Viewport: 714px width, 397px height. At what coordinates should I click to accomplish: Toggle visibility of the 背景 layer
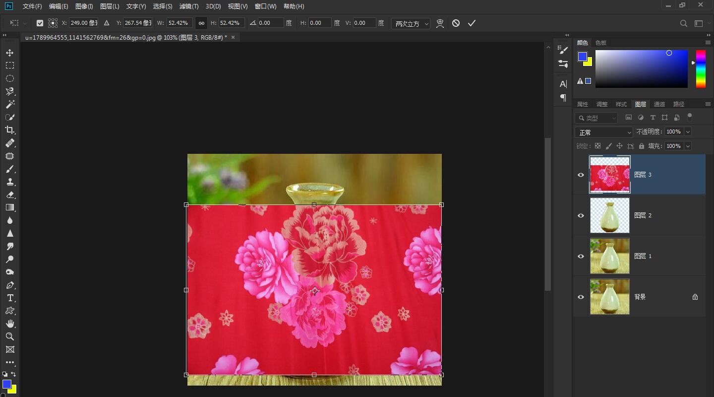pyautogui.click(x=581, y=297)
